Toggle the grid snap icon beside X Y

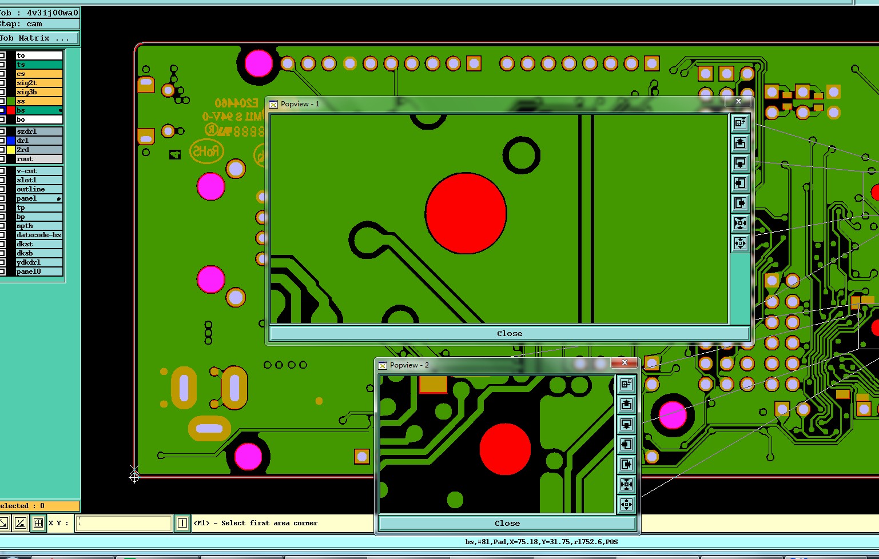click(x=38, y=522)
